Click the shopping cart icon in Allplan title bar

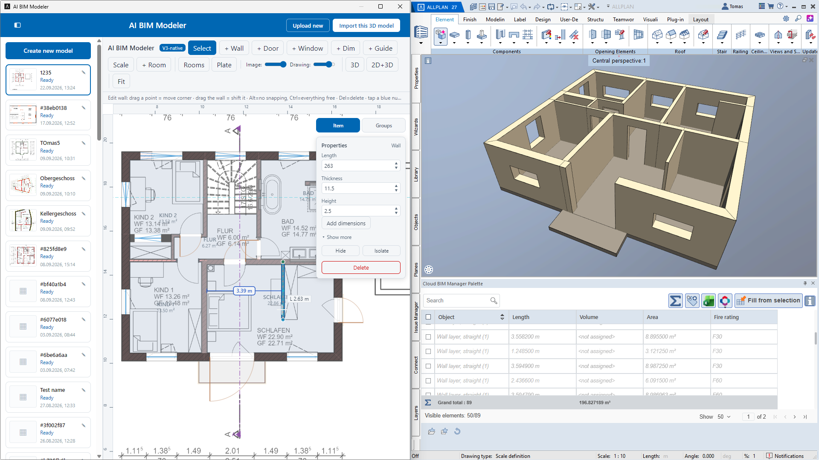771,6
